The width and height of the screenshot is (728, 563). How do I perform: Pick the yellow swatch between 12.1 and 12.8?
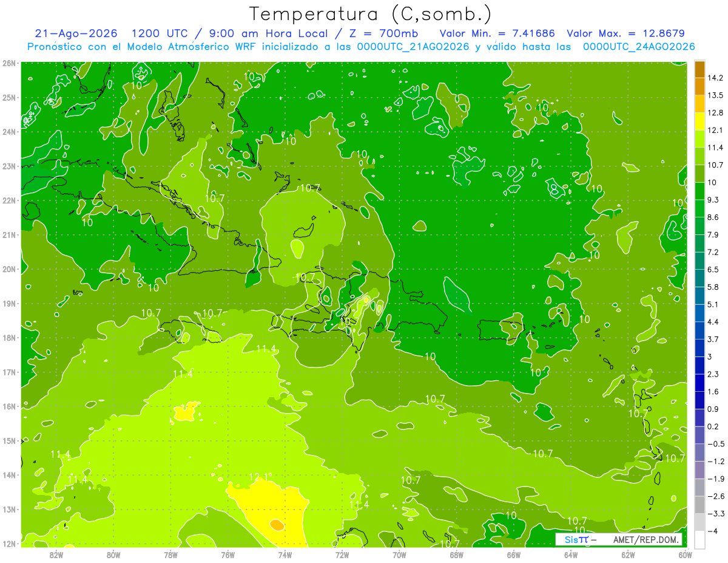coord(699,121)
